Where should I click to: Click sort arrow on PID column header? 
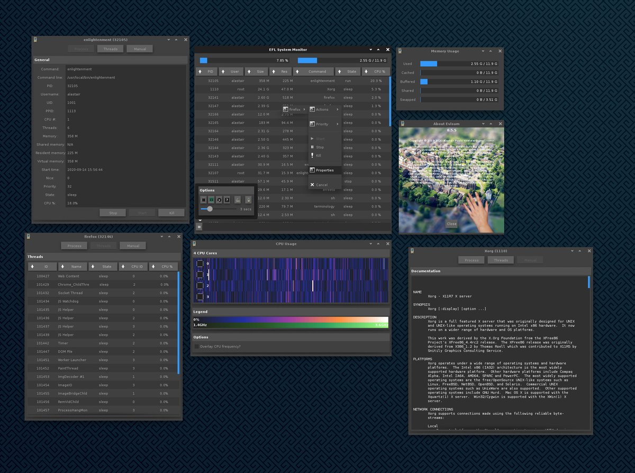201,71
